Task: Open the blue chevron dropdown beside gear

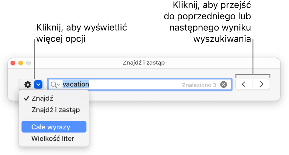Action: 38,85
